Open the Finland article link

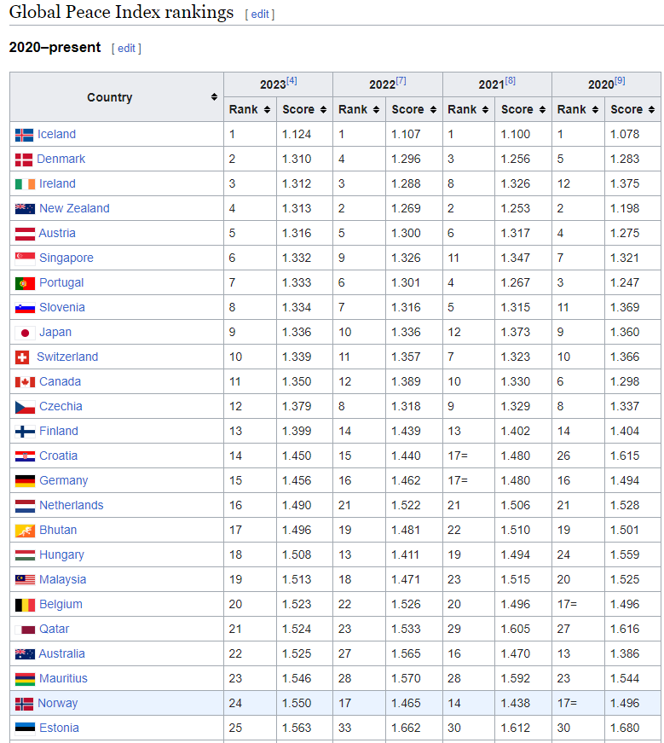click(59, 431)
